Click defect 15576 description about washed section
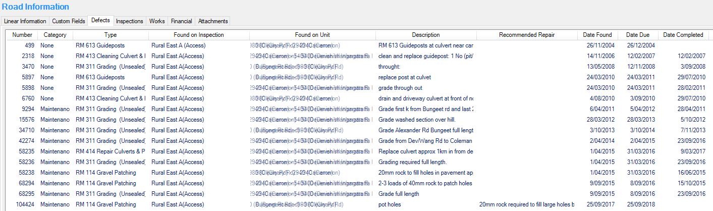Viewport: 713px width, 211px height. point(425,120)
